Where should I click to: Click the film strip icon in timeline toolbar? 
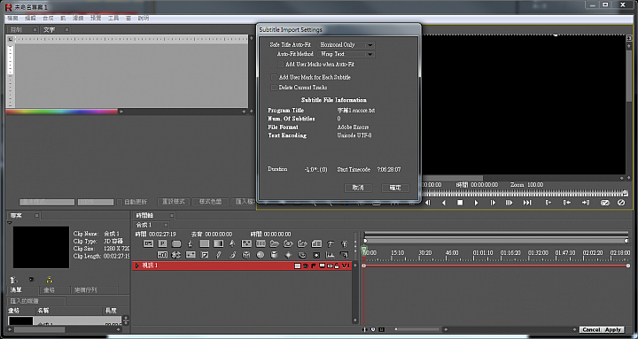point(261,243)
